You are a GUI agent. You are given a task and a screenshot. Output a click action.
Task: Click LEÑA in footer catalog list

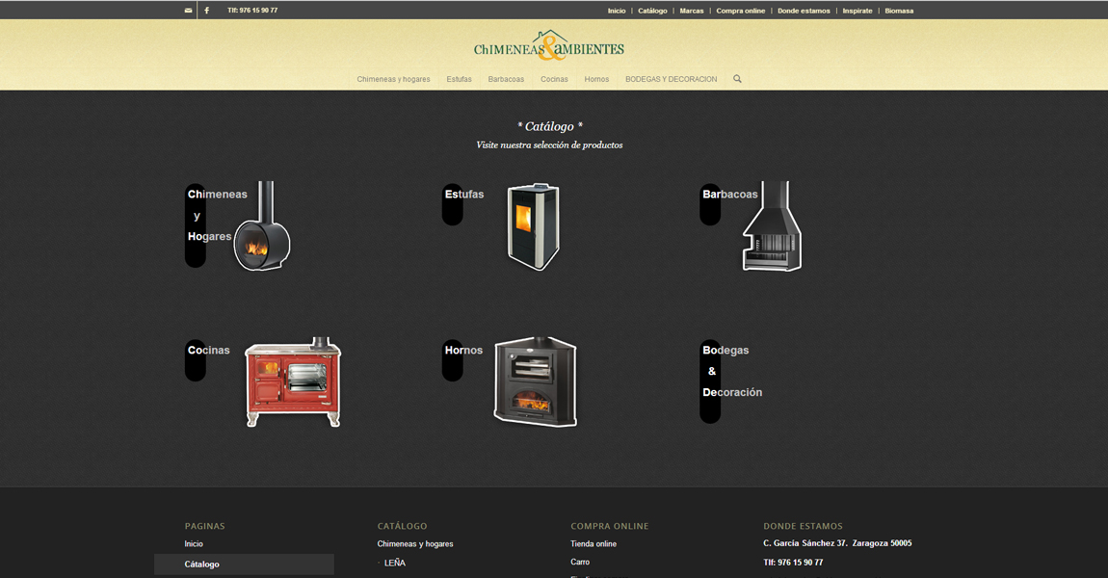point(394,564)
